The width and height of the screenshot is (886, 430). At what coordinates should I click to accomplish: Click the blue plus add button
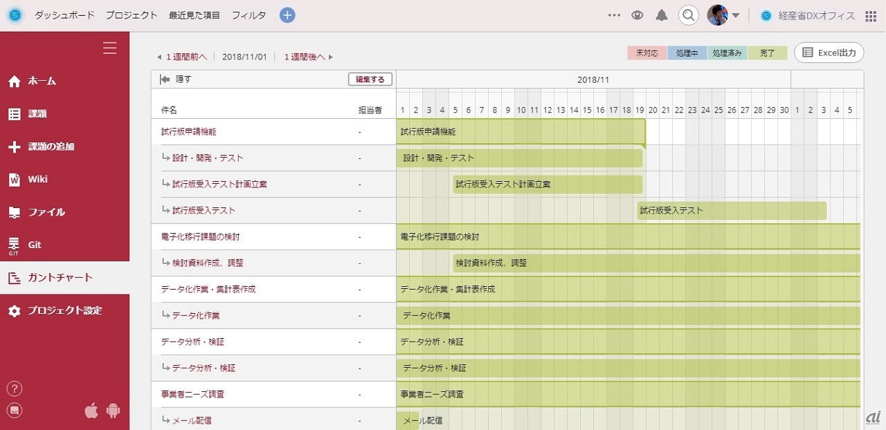(x=287, y=15)
